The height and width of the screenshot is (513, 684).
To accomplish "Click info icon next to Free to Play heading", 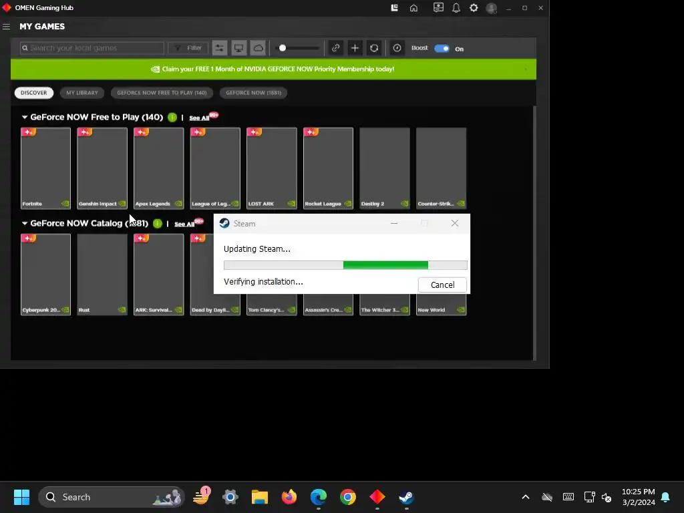I will [172, 118].
